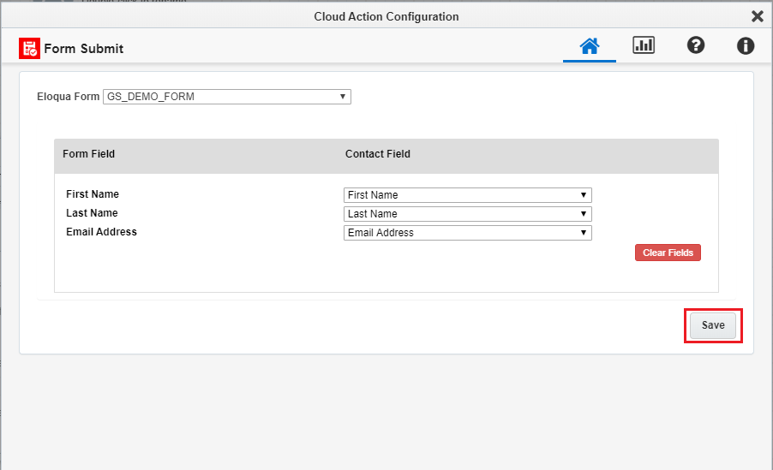
Task: Click the Form Field column header
Action: (89, 154)
